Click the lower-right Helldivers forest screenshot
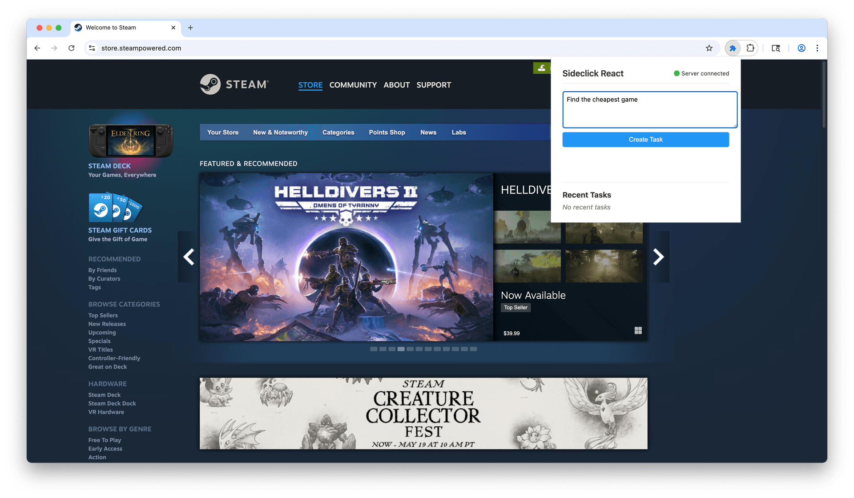This screenshot has height=498, width=854. pos(604,266)
